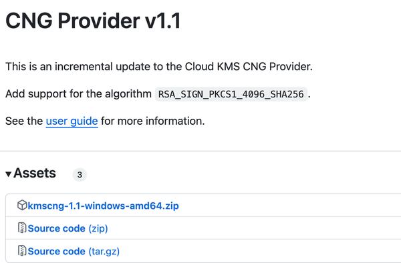Image resolution: width=401 pixels, height=263 pixels.
Task: Click empty space in the kmscng asset row
Action: [289, 206]
